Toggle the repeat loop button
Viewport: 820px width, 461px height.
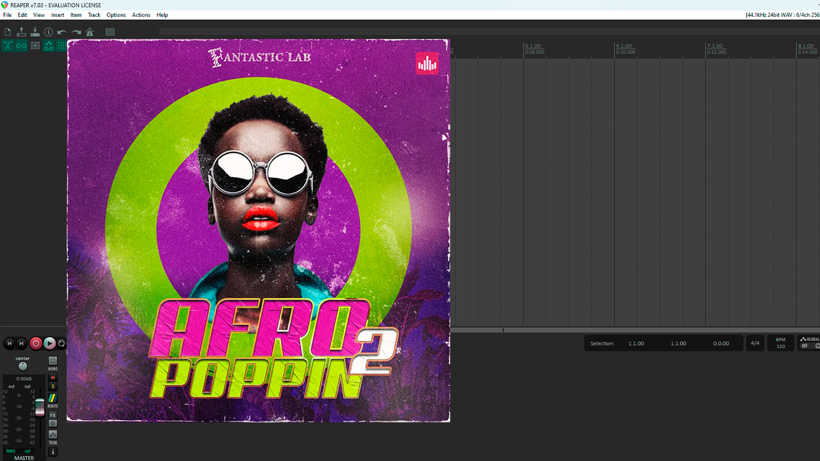pos(61,343)
